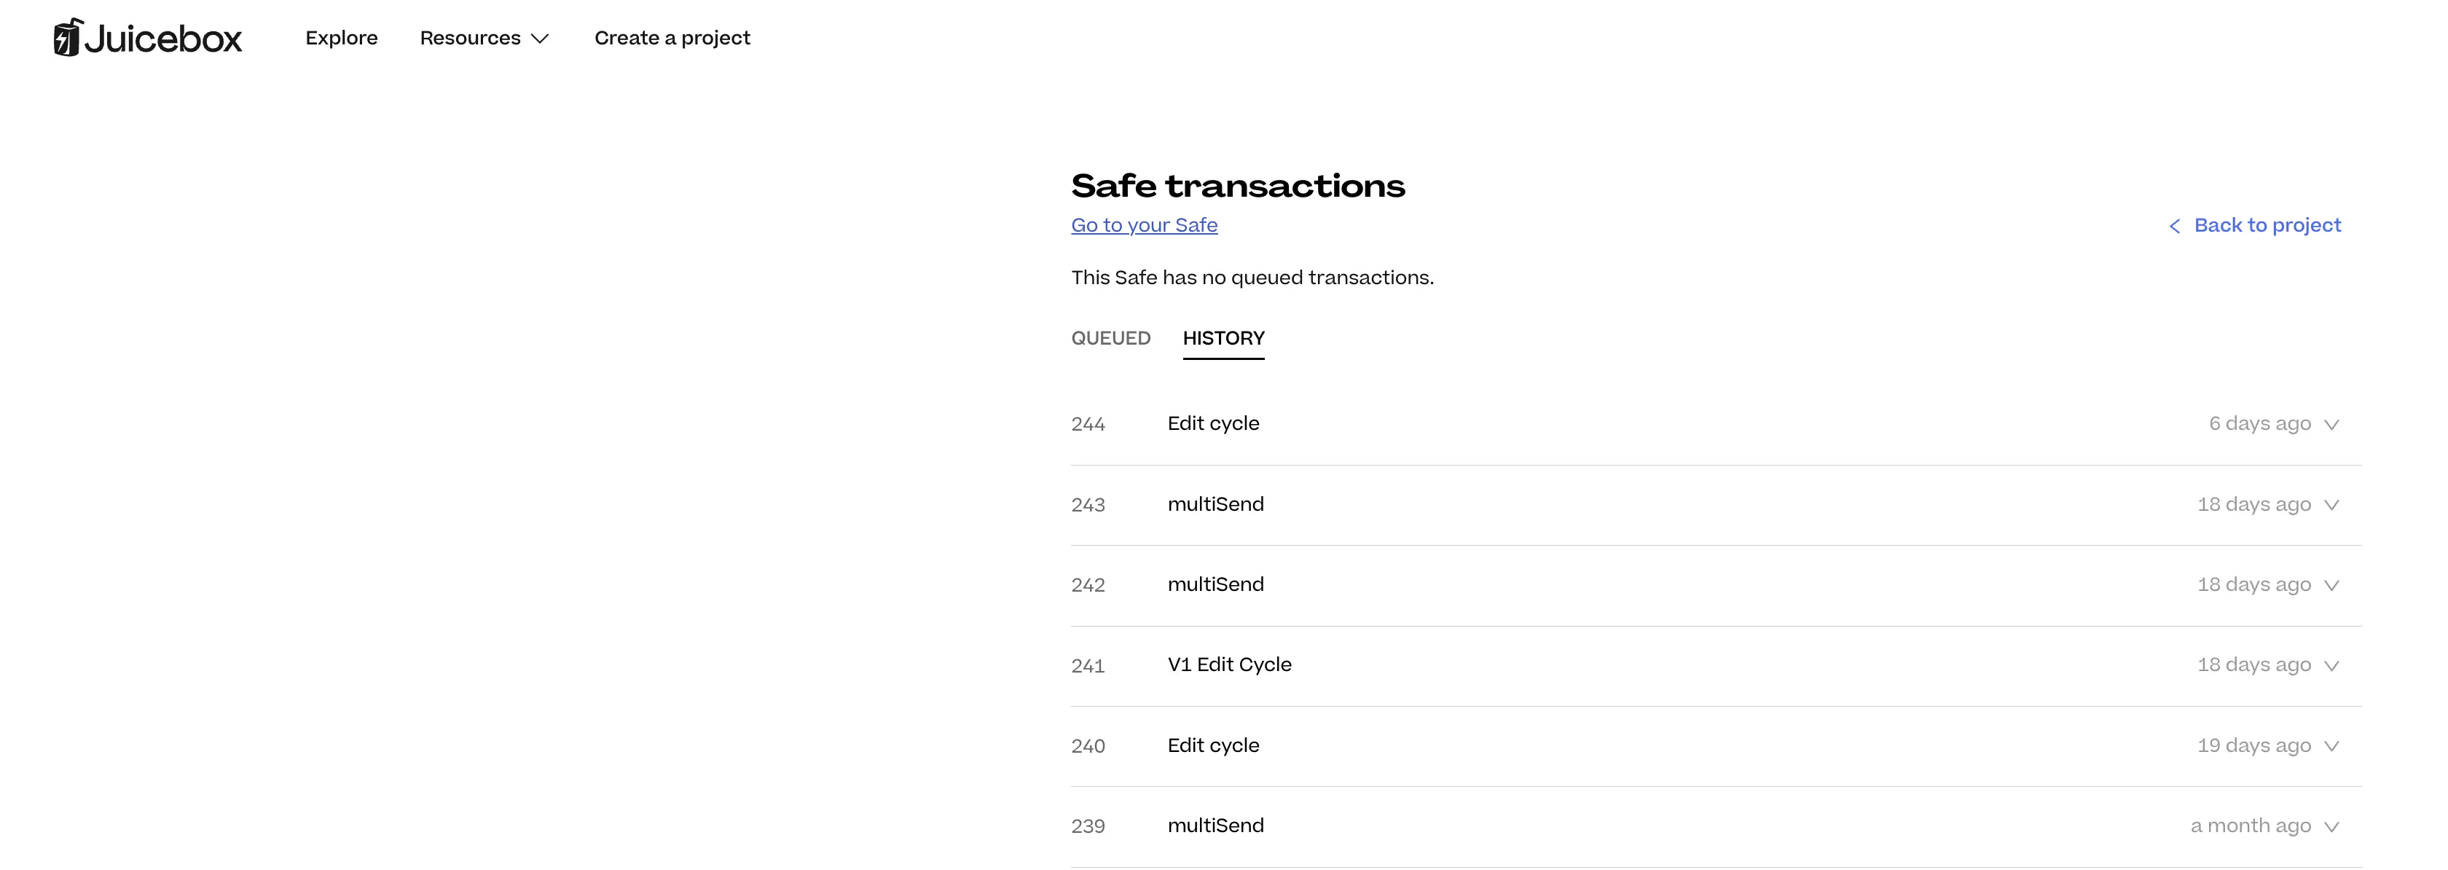2448x870 pixels.
Task: Switch to the QUEUED tab
Action: pos(1110,337)
